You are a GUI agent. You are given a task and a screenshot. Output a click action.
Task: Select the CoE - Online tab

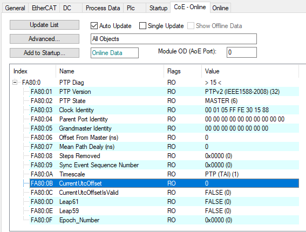(190, 7)
